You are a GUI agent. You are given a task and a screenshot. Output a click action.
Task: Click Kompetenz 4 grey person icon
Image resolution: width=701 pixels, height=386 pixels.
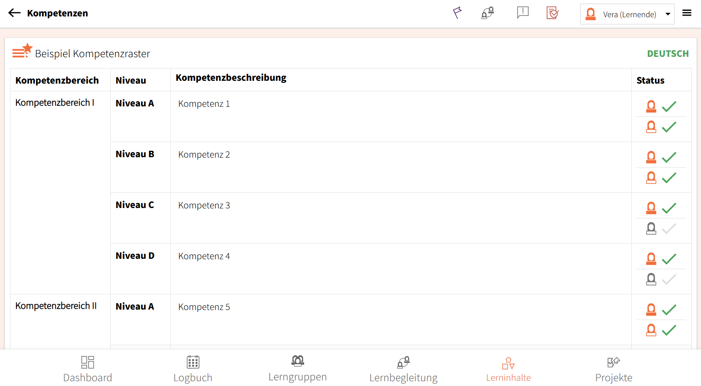coord(651,279)
